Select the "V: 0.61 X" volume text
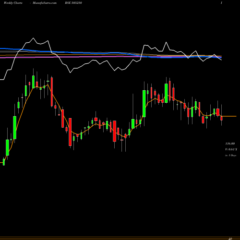 coord(231,149)
